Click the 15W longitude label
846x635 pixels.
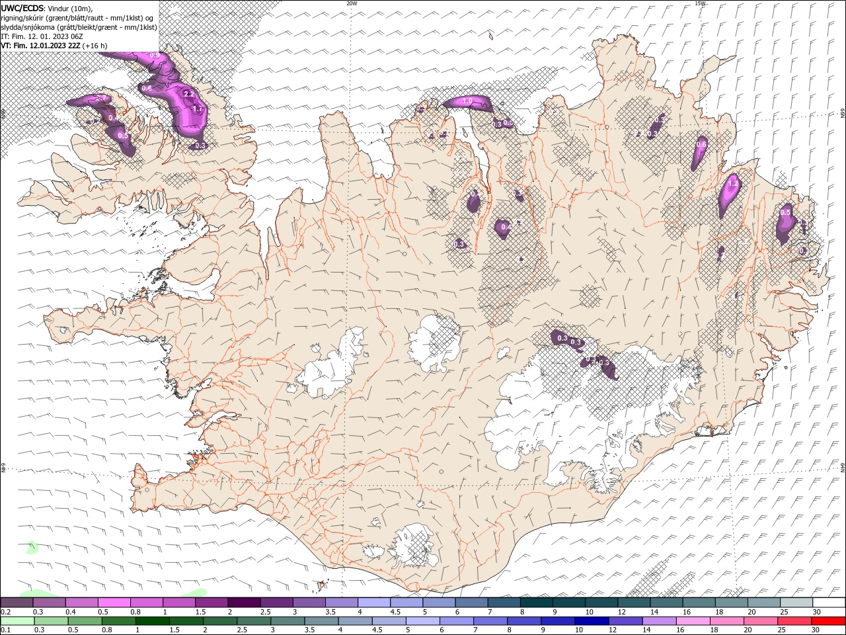coord(700,3)
